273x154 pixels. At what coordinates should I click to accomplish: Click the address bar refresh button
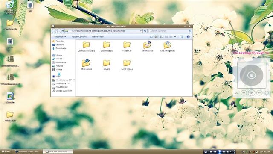click(145, 31)
